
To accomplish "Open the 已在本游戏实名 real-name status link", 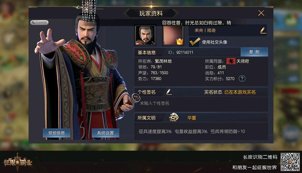I will click(x=240, y=92).
